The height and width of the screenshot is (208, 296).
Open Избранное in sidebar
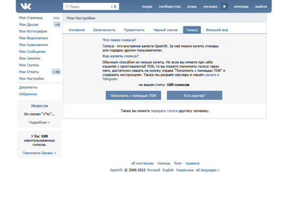click(28, 94)
